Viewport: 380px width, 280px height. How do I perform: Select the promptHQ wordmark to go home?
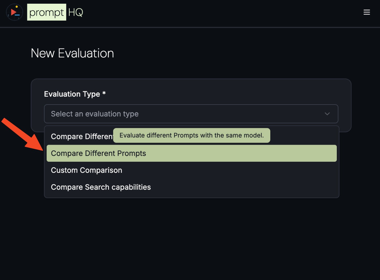47,12
